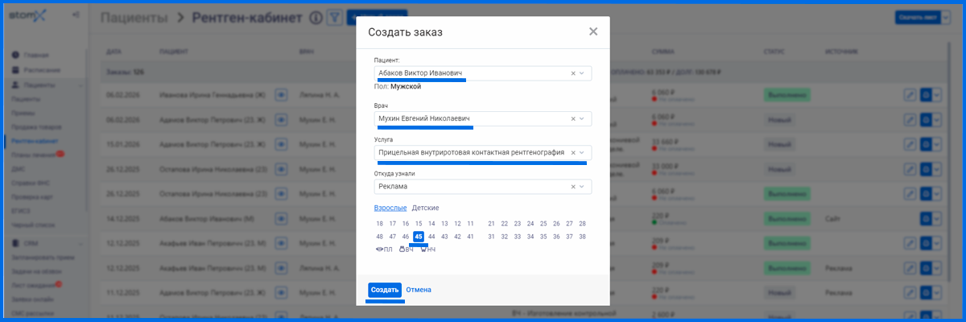Screen dimensions: 966x322
Task: Close the Создать заказ dialog
Action: pyautogui.click(x=593, y=32)
